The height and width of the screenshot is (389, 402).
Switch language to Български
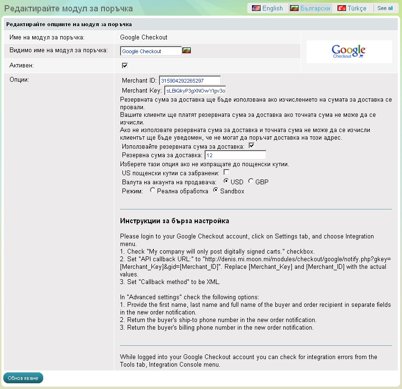point(315,8)
